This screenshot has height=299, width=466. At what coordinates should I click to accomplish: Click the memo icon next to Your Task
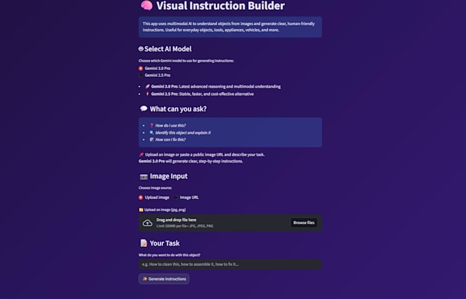click(x=143, y=243)
